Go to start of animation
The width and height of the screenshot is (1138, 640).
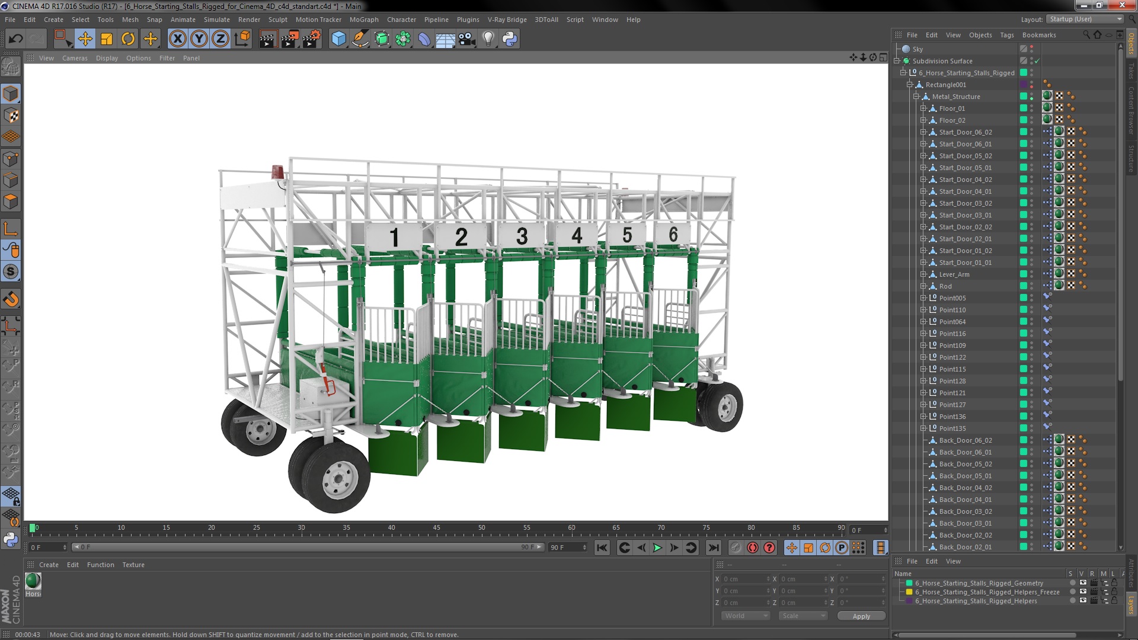[602, 548]
